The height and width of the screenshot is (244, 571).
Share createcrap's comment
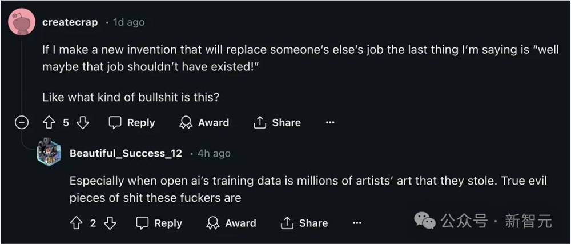(277, 123)
